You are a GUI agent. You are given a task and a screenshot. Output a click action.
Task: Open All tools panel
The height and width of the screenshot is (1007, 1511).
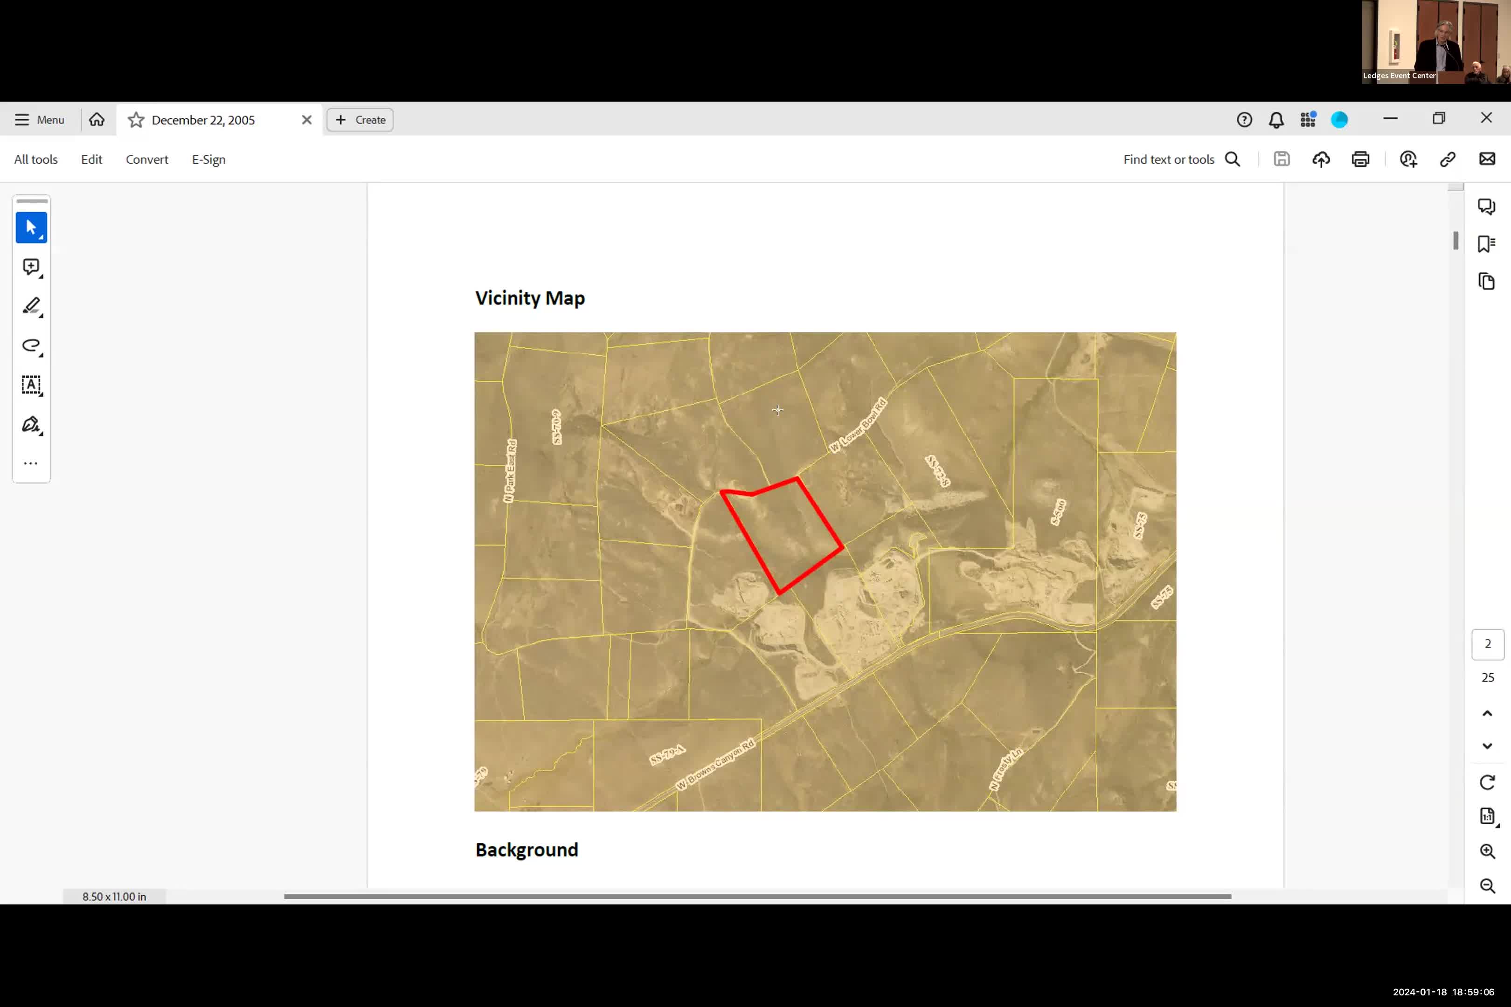[35, 159]
